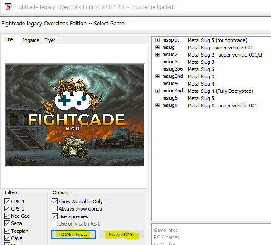
Task: Select mslug Metal Slug - super vehicle-001
Action: pyautogui.click(x=208, y=48)
